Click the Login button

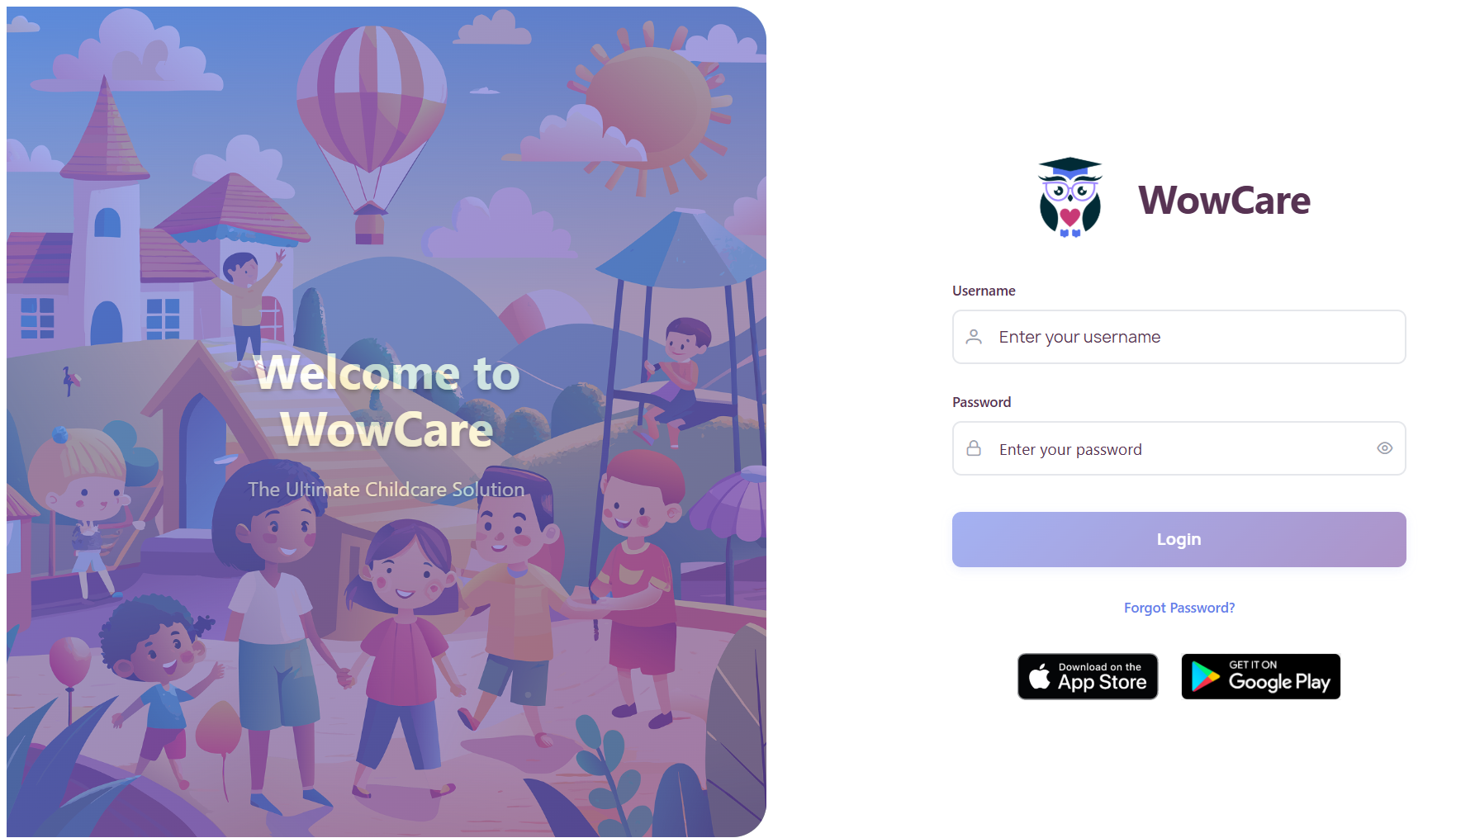[1179, 539]
